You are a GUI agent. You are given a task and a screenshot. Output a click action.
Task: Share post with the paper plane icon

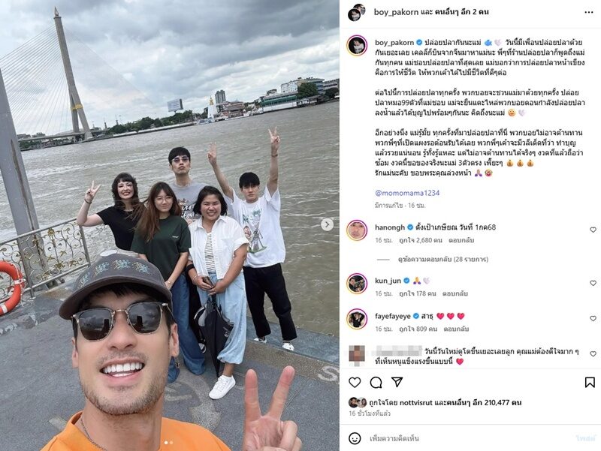[x=397, y=382]
